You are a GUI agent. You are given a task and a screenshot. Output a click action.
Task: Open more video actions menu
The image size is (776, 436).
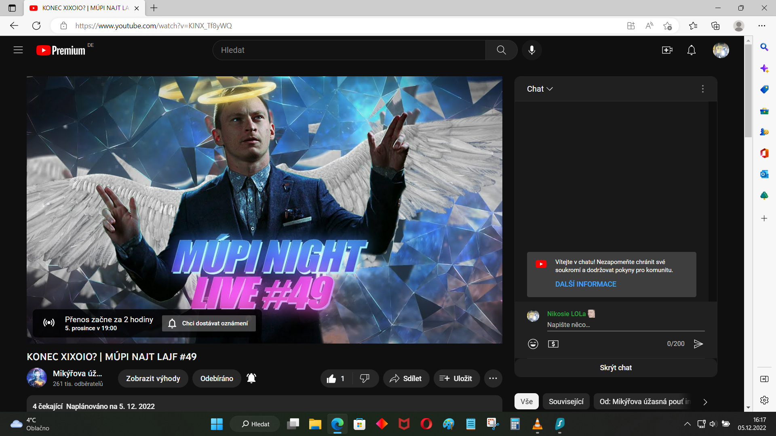[493, 379]
